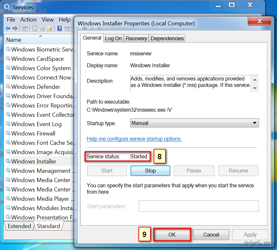The height and width of the screenshot is (250, 277).
Task: Click Show/Hide Console Tree toolbar icon
Action: click(x=25, y=29)
